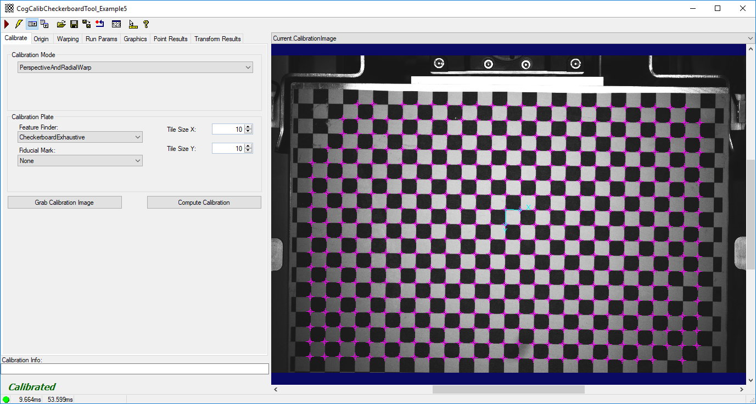
Task: Click the Fiducial Mark label
Action: (x=37, y=150)
